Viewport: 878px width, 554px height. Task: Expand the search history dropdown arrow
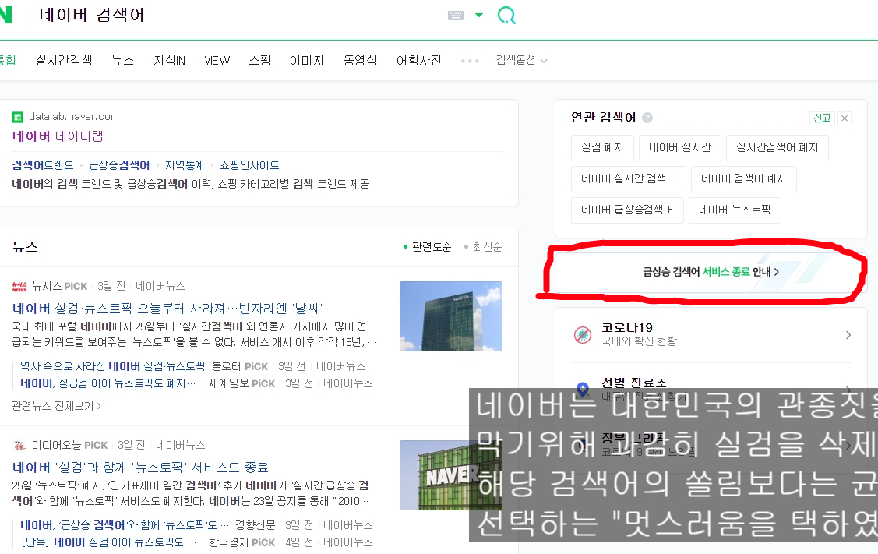[479, 15]
